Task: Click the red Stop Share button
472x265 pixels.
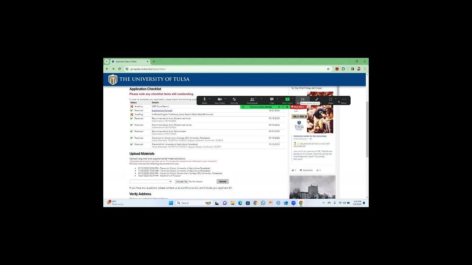Action: (298, 107)
